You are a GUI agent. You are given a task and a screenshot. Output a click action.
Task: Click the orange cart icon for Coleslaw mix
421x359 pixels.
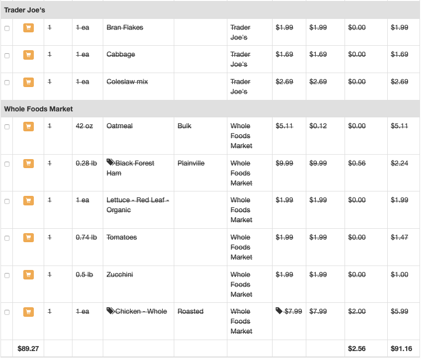coord(28,82)
